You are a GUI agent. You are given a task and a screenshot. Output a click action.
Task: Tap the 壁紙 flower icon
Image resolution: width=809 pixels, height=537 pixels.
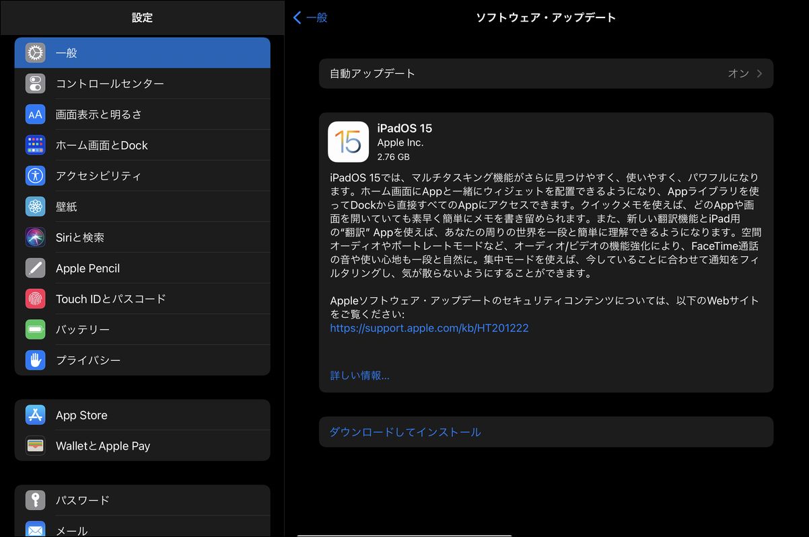coord(36,206)
